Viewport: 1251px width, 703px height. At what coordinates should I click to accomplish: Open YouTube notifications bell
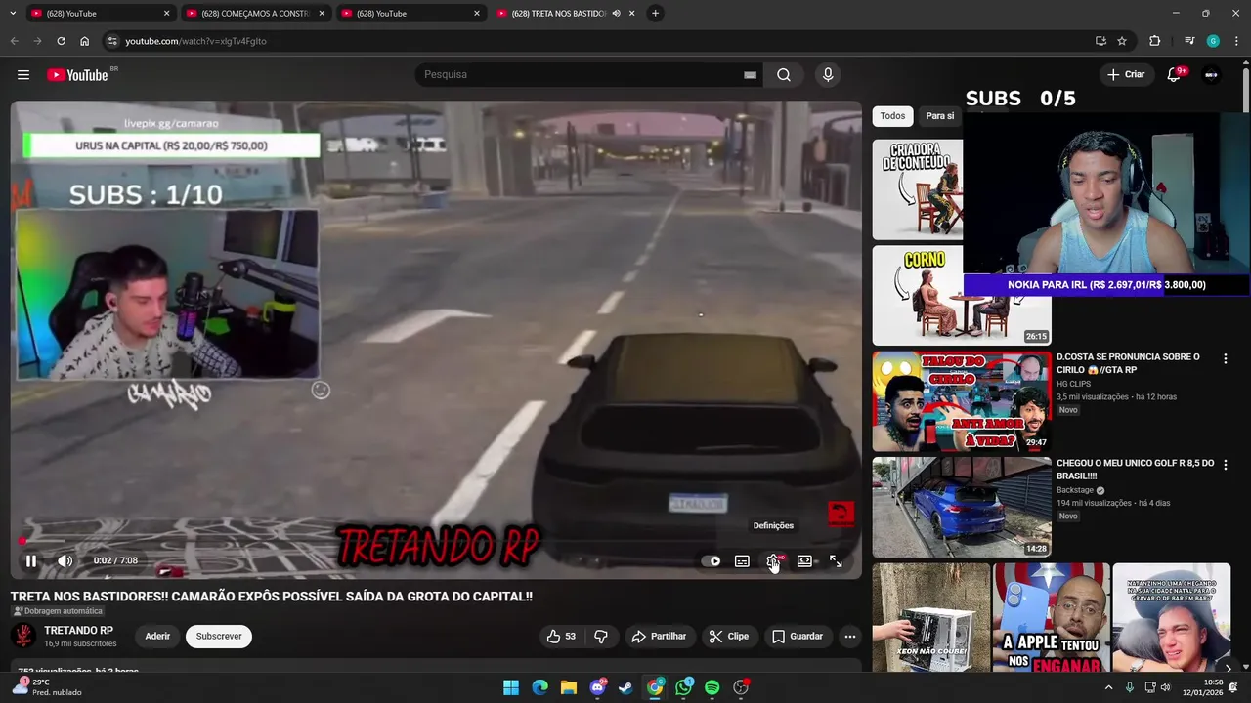(1175, 75)
